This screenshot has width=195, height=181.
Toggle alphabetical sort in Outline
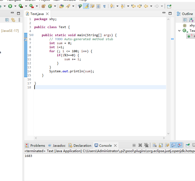pyautogui.click(x=191, y=20)
